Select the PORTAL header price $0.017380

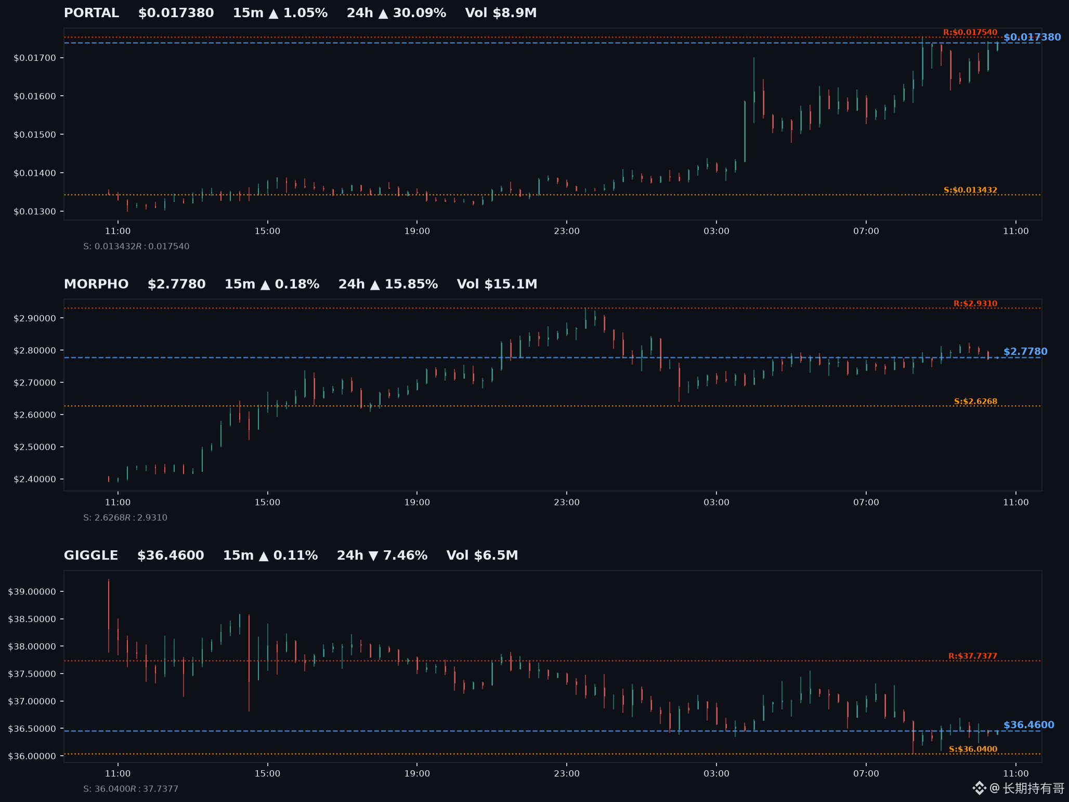point(176,13)
